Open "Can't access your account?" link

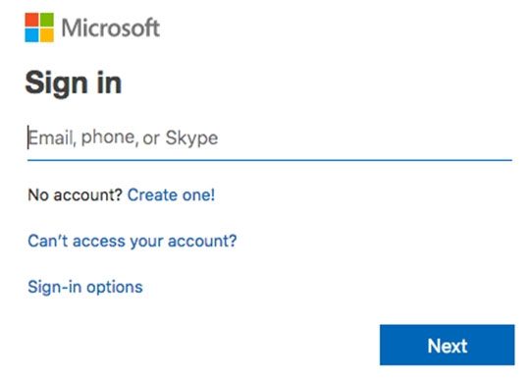point(133,242)
